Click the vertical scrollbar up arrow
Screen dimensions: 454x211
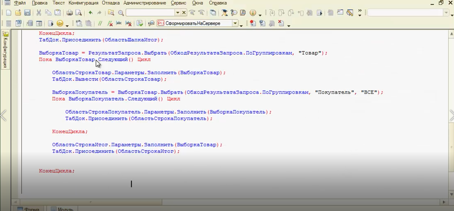(x=451, y=34)
